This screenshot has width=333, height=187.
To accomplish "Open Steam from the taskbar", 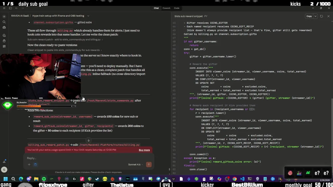I will tap(97, 179).
